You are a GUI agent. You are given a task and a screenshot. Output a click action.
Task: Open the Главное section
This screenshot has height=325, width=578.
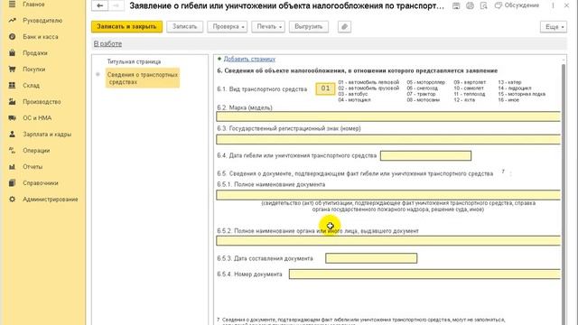33,5
